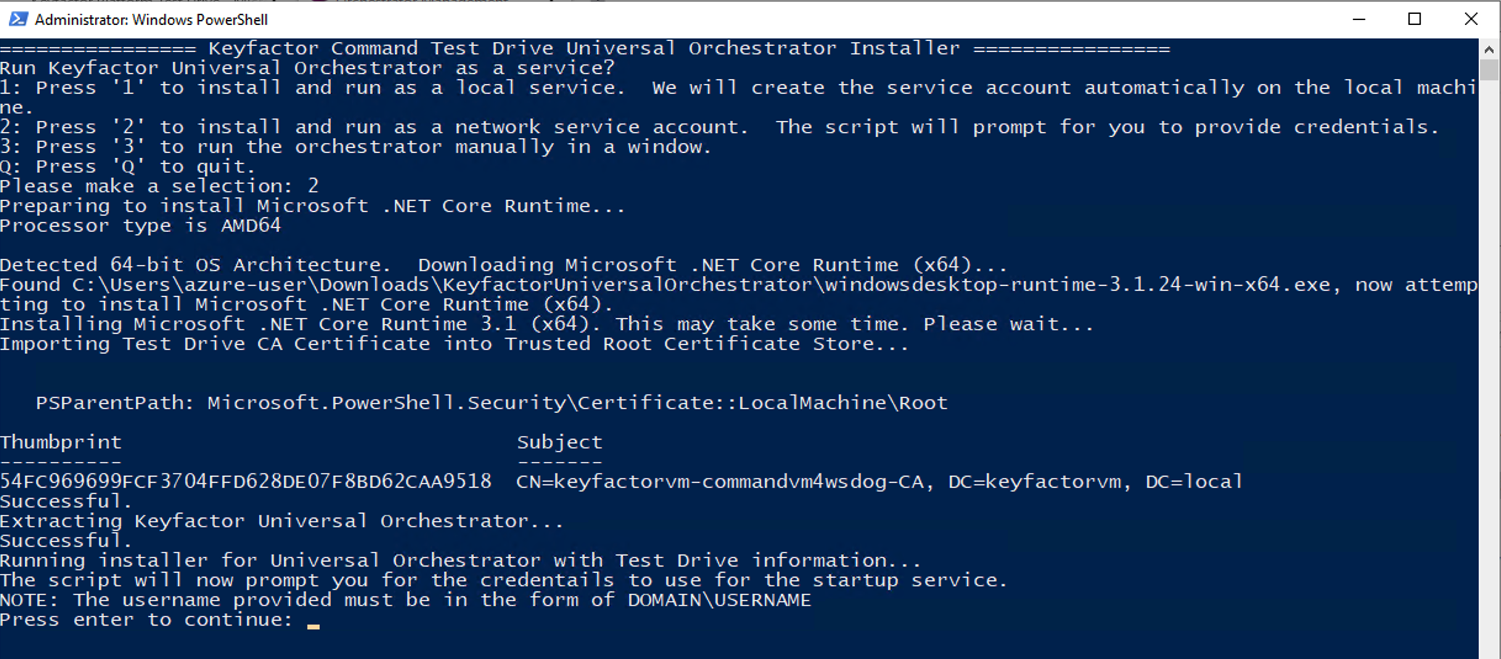Click the 'Press 'Q' to quit' option line
The height and width of the screenshot is (659, 1501).
coord(127,166)
